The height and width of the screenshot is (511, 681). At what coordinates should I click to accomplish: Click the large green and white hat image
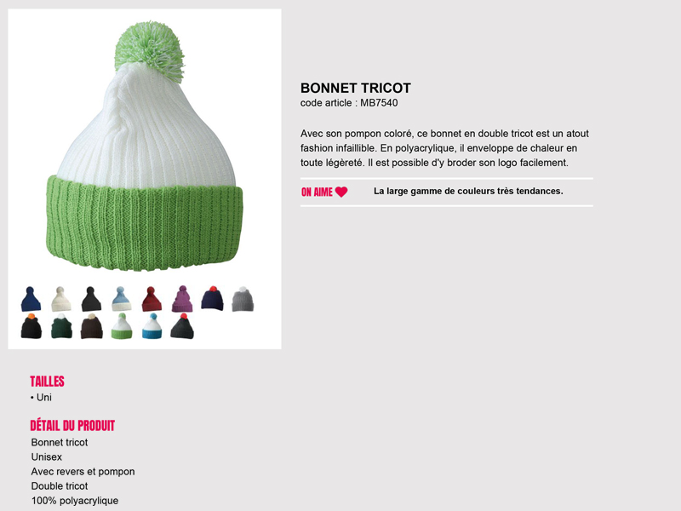[145, 146]
